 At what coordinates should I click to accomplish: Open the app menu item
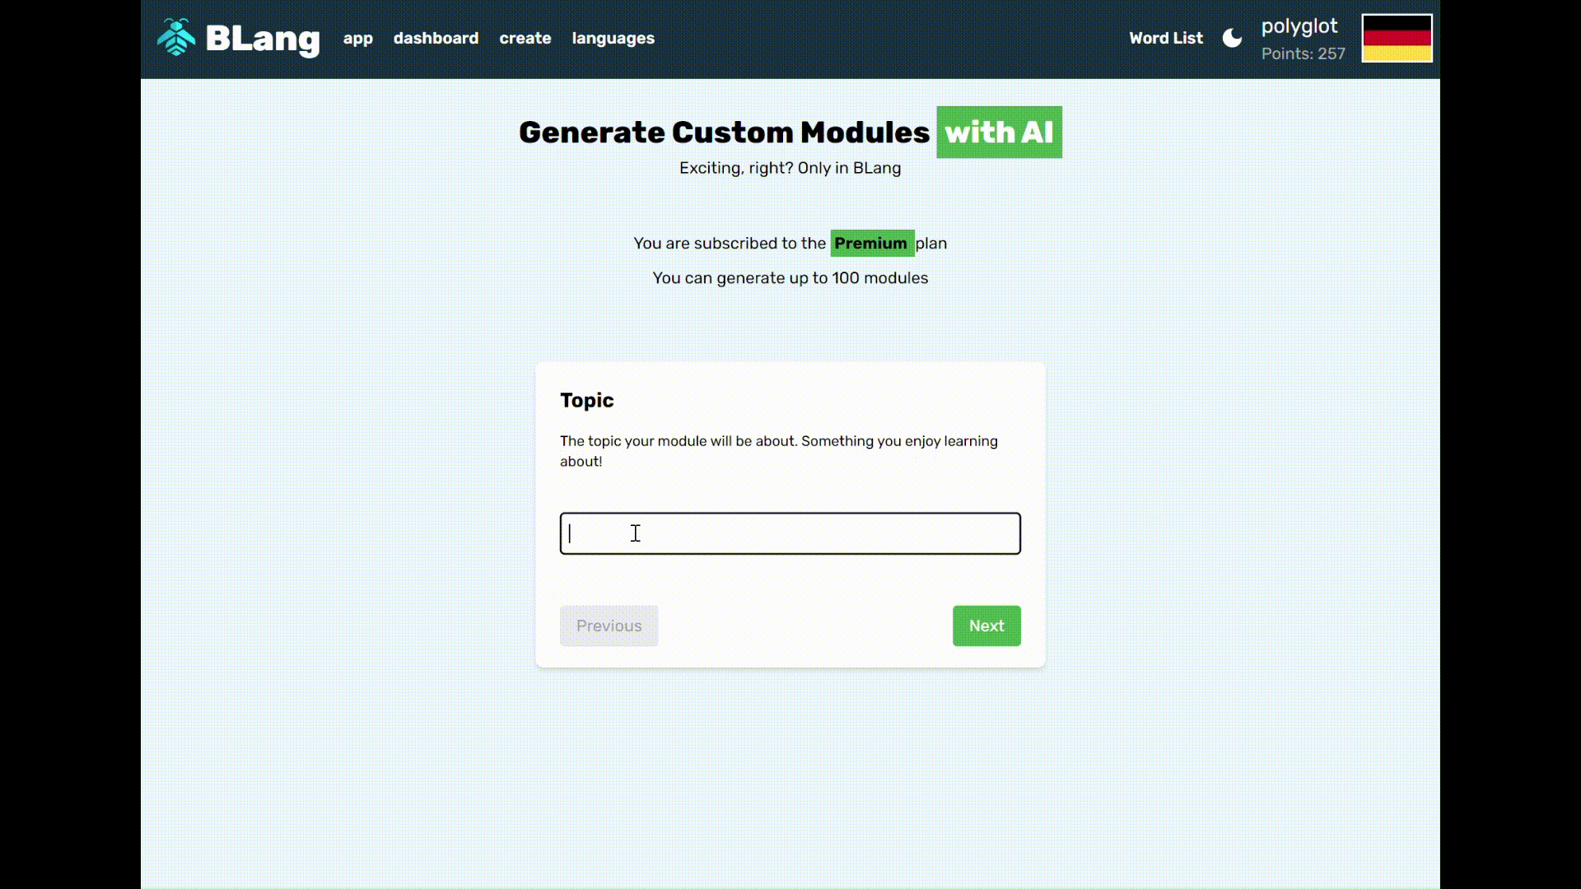[357, 38]
